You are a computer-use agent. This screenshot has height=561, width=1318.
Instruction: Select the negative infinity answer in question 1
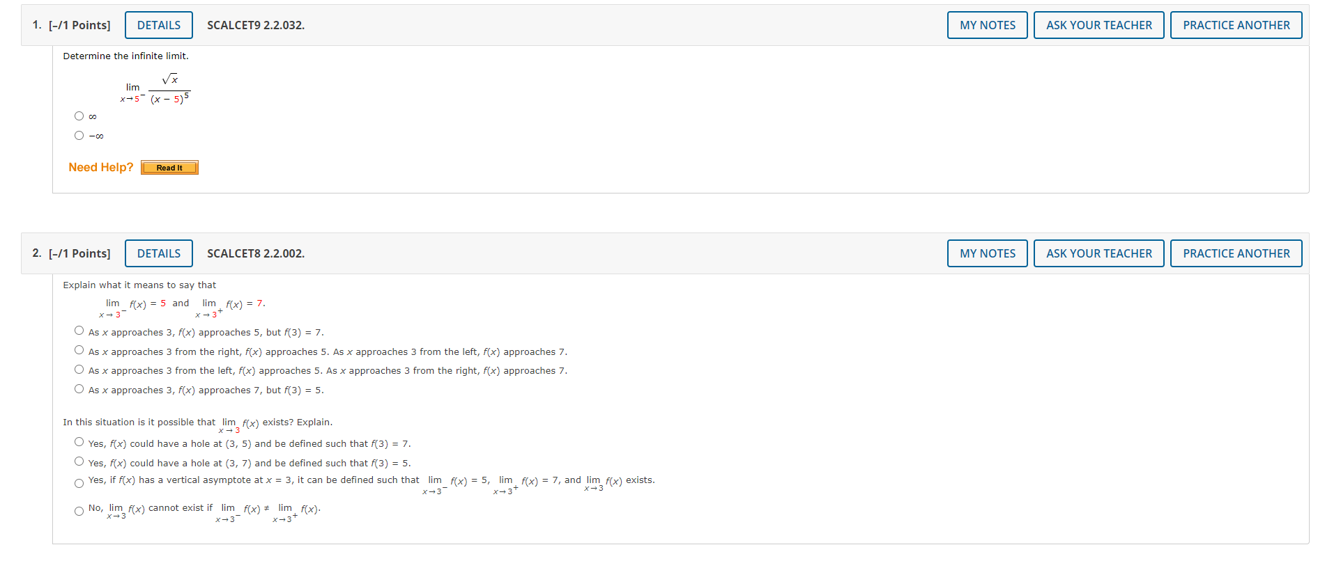pos(79,135)
